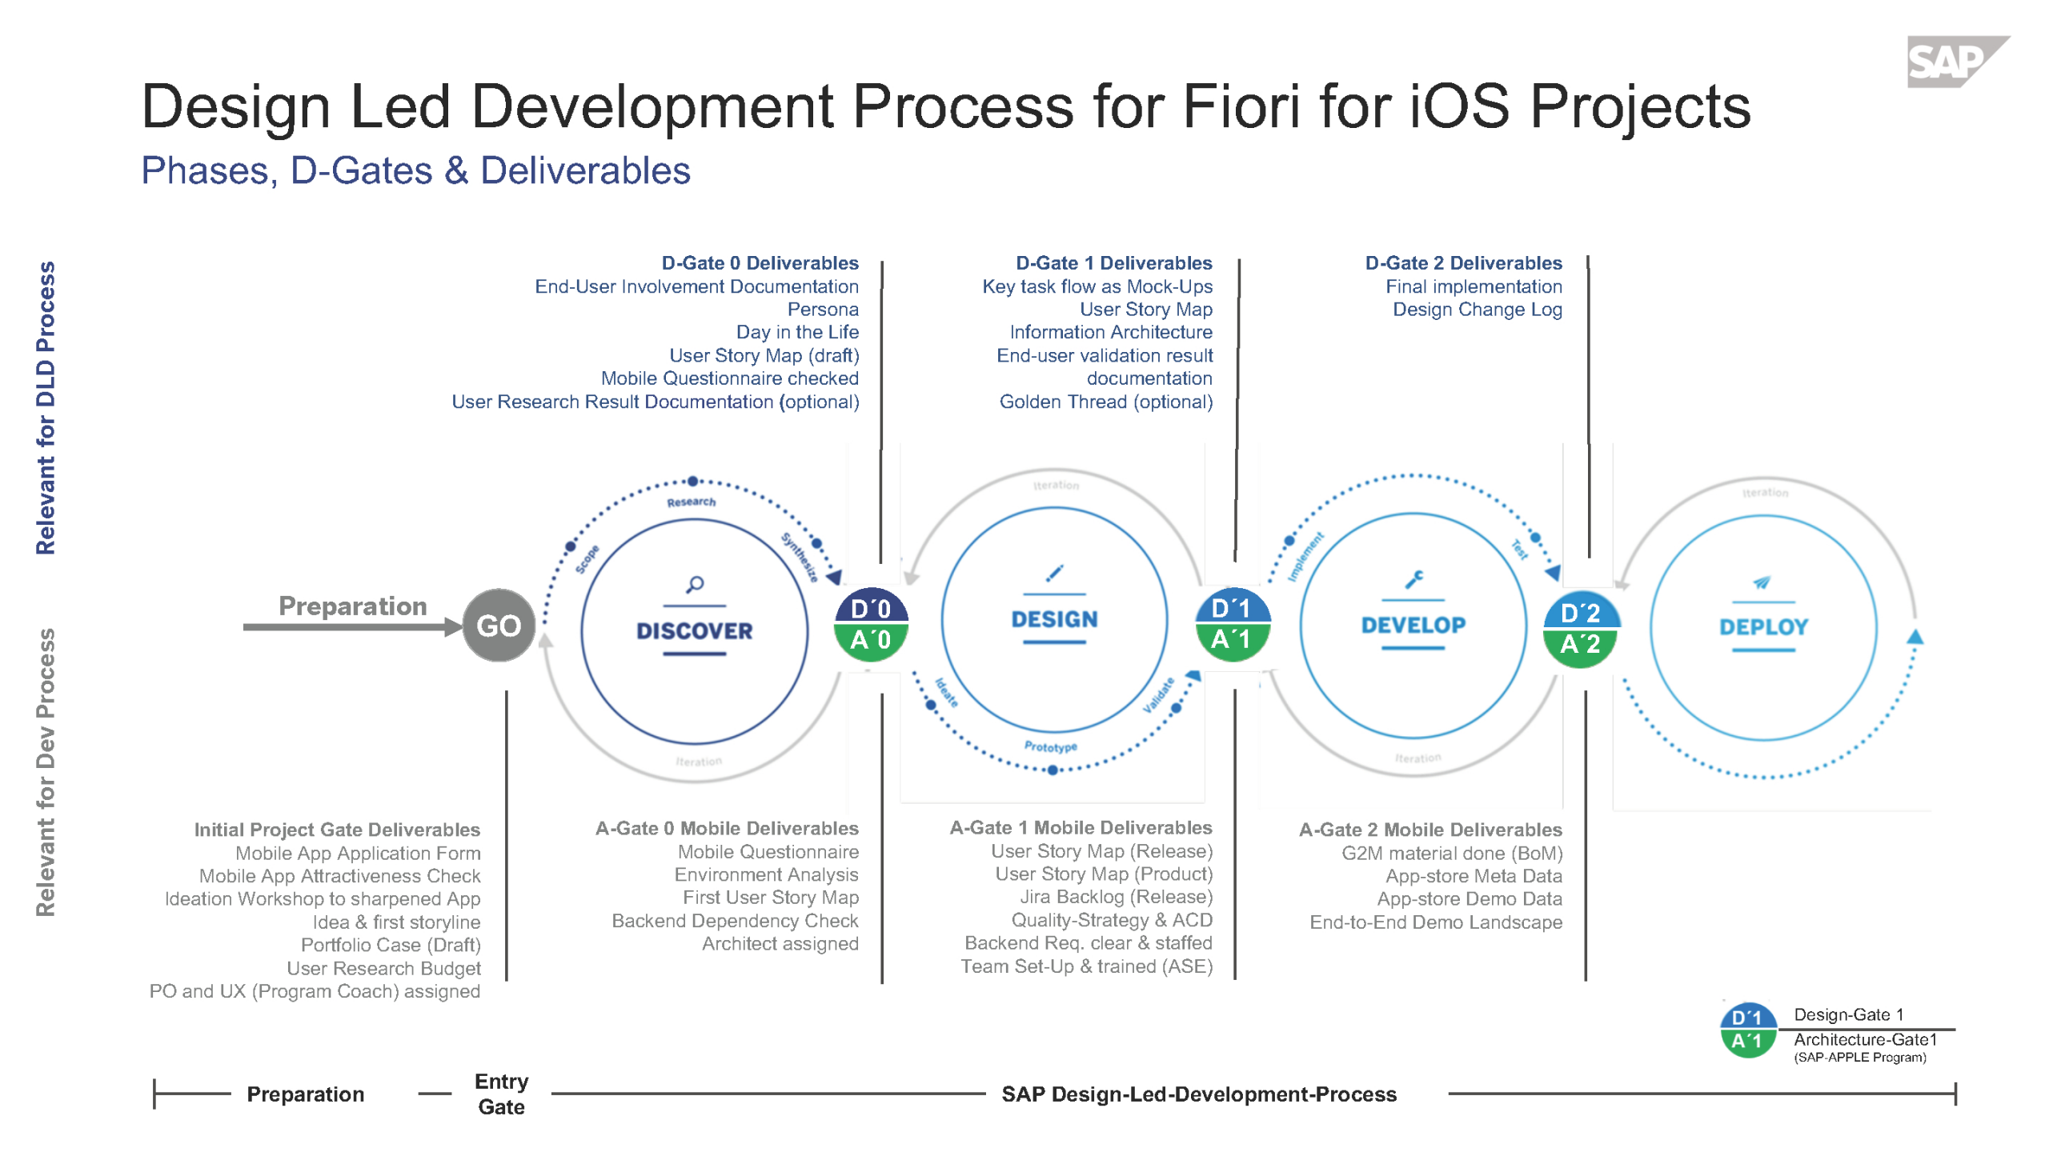The image size is (2049, 1152).
Task: Click the gray GO circle
Action: pyautogui.click(x=499, y=626)
